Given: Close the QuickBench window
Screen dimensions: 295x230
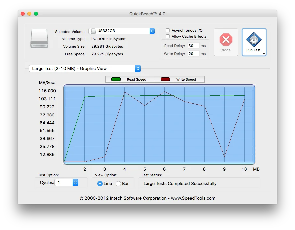Looking at the screenshot, I should click(x=23, y=14).
